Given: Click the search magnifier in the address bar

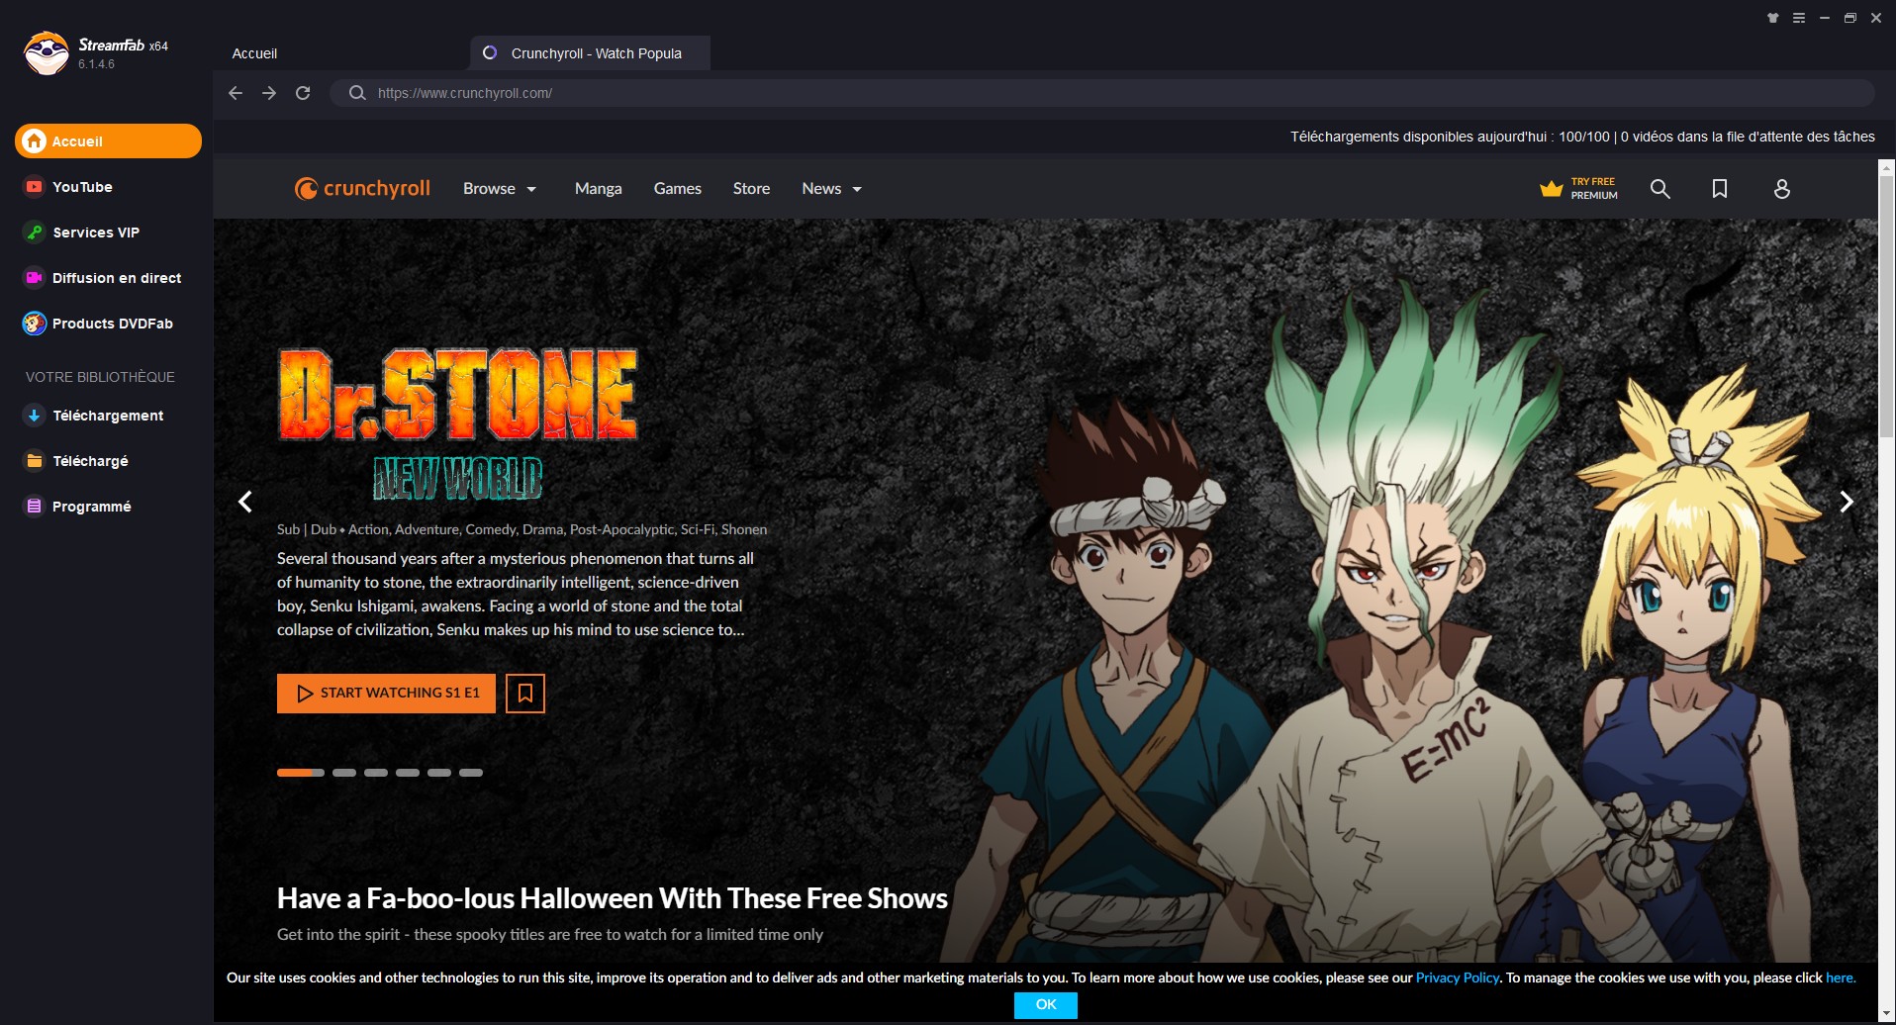Looking at the screenshot, I should [x=357, y=93].
